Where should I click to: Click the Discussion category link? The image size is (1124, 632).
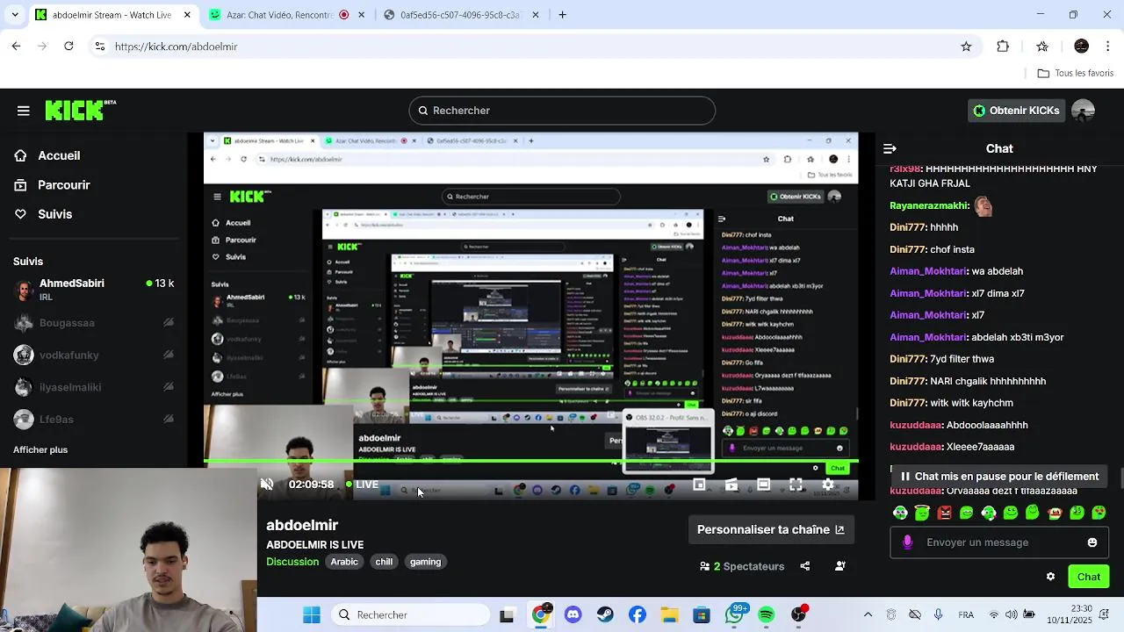pos(292,562)
